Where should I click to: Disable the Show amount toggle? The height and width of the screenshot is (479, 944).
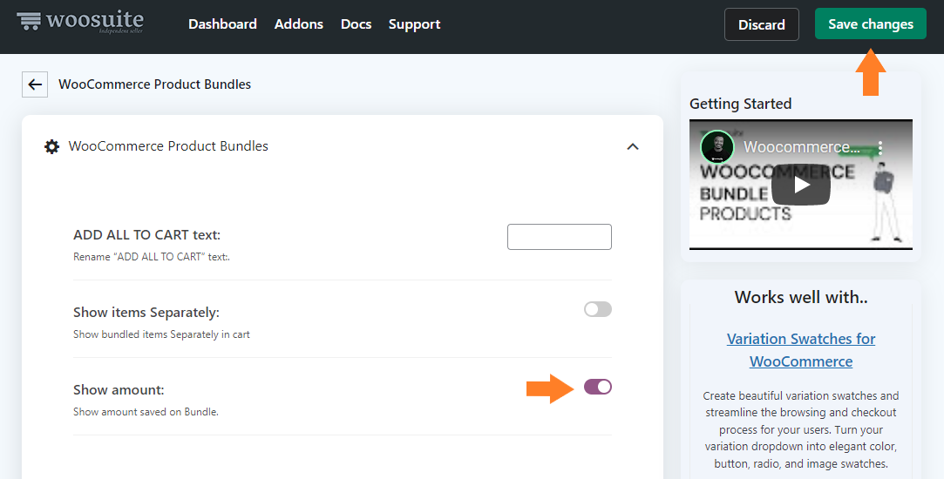tap(598, 387)
